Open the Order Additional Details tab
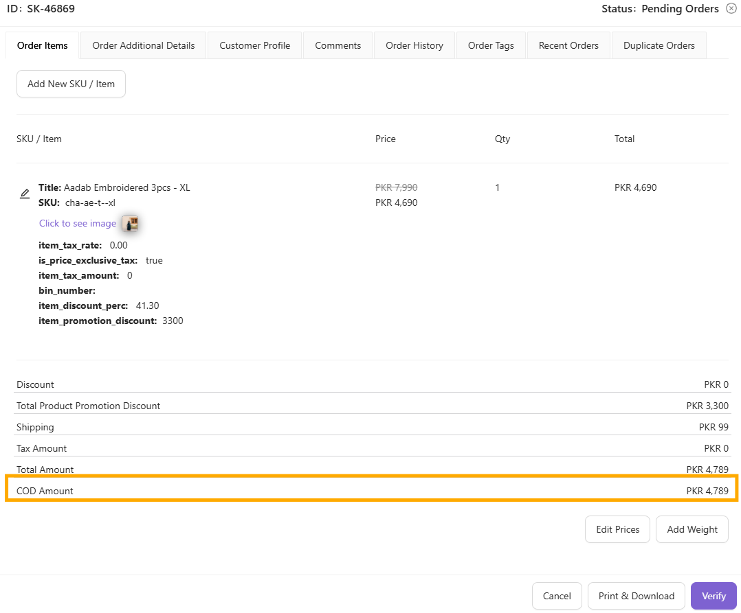741x613 pixels. tap(144, 46)
